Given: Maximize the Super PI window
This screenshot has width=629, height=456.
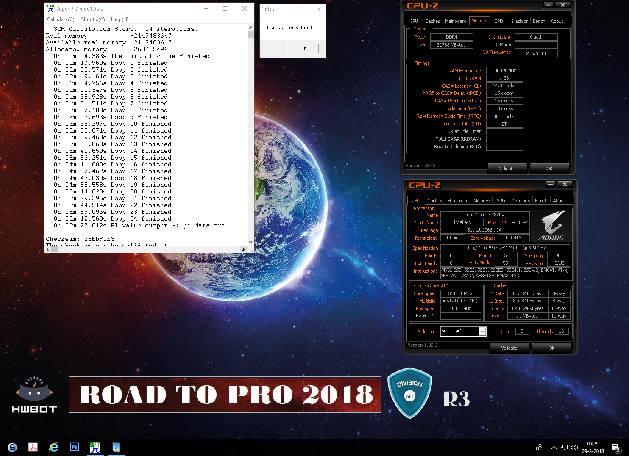Looking at the screenshot, I should [x=225, y=8].
